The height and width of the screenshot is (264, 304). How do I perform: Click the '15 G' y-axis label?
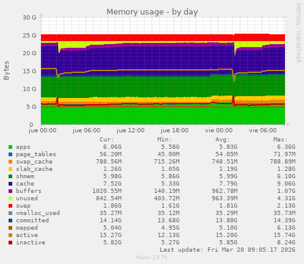tap(29, 71)
